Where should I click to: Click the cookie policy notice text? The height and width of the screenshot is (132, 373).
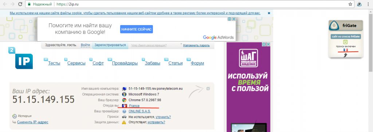[x=135, y=13]
